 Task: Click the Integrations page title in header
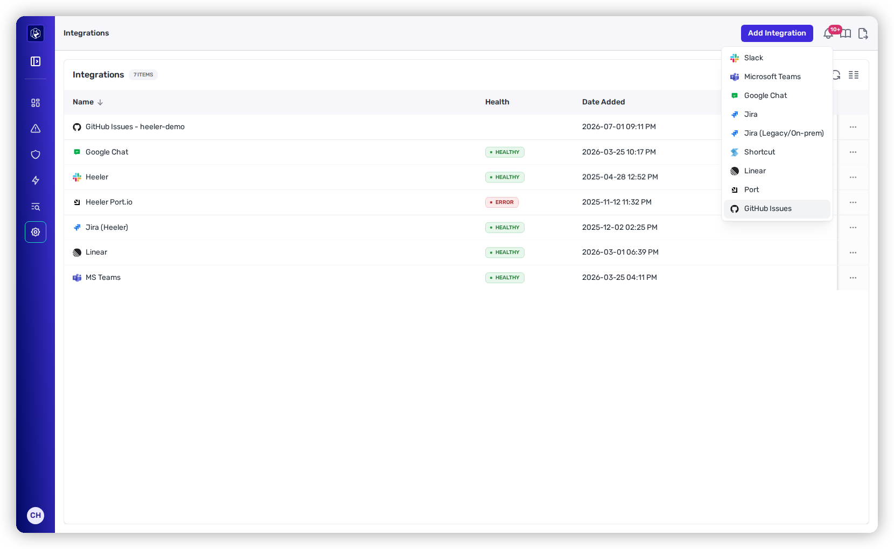(86, 33)
